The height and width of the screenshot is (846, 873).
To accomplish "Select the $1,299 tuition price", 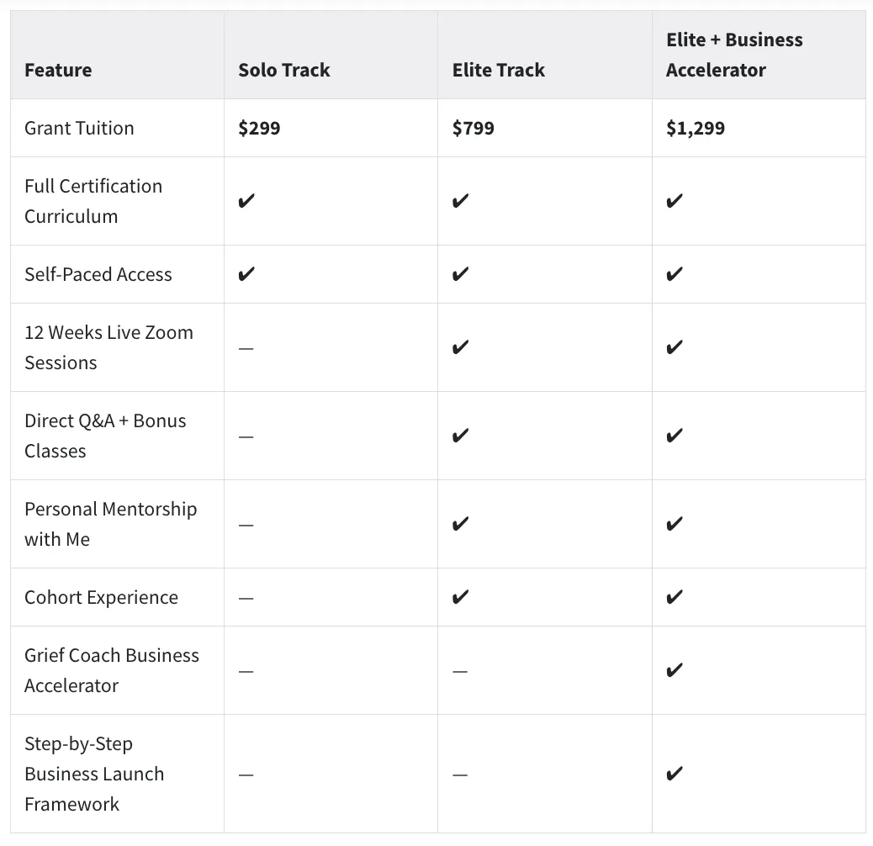I will (695, 128).
